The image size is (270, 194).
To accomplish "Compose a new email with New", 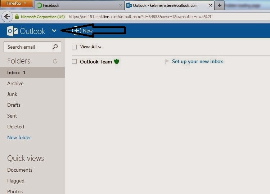I will (82, 31).
